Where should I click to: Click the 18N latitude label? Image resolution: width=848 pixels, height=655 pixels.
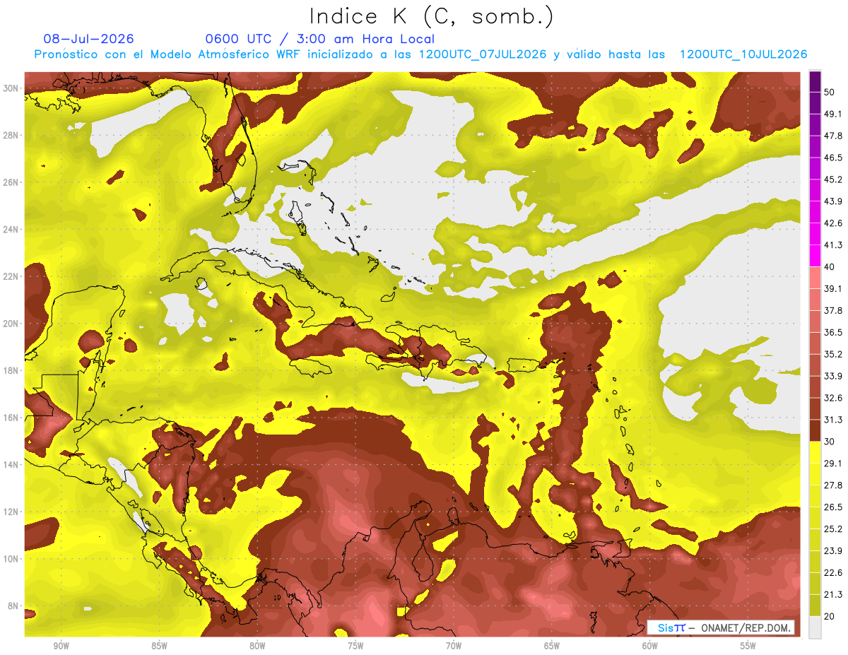pos(11,370)
